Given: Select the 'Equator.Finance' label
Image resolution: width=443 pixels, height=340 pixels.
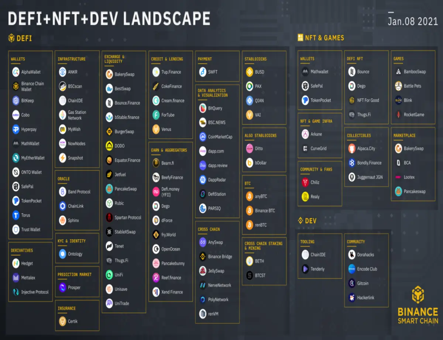Looking at the screenshot, I should [x=127, y=160].
